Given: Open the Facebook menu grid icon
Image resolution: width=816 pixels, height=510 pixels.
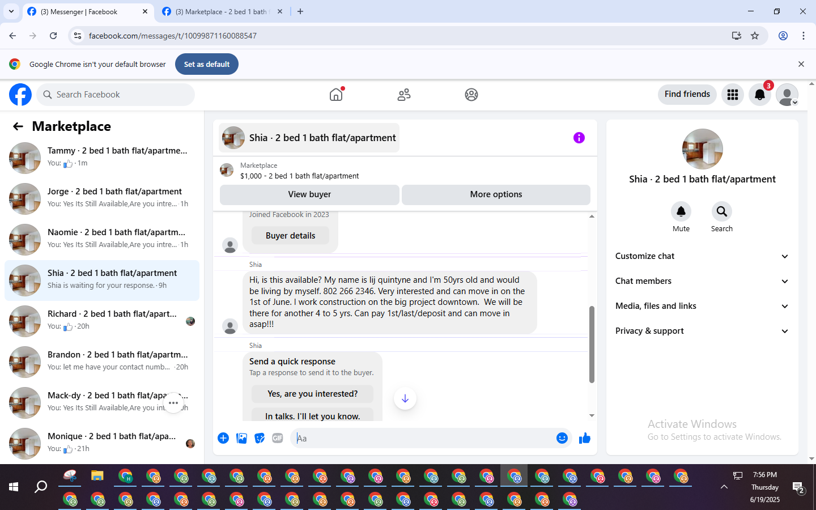Looking at the screenshot, I should (733, 95).
